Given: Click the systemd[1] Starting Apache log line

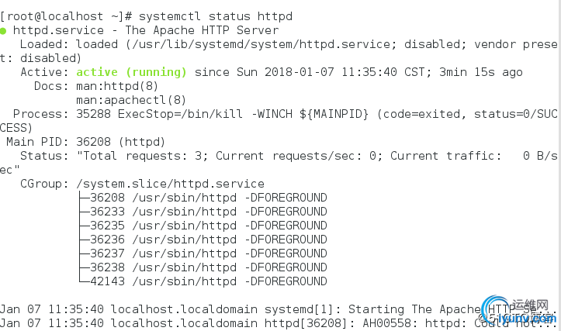Looking at the screenshot, I should point(274,309).
